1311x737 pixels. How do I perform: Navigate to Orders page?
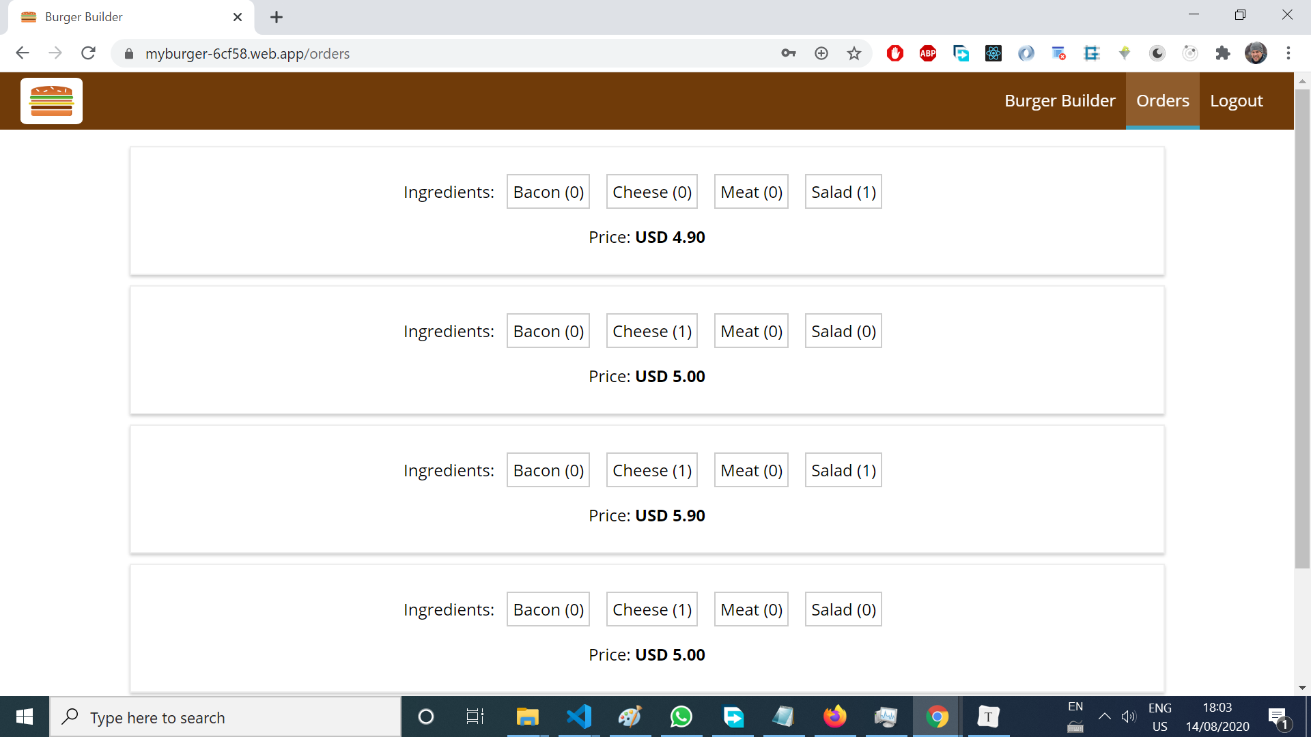coord(1161,101)
